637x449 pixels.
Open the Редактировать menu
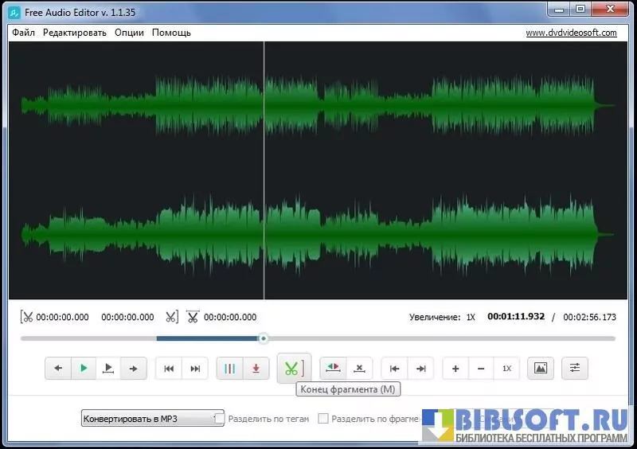coord(75,33)
